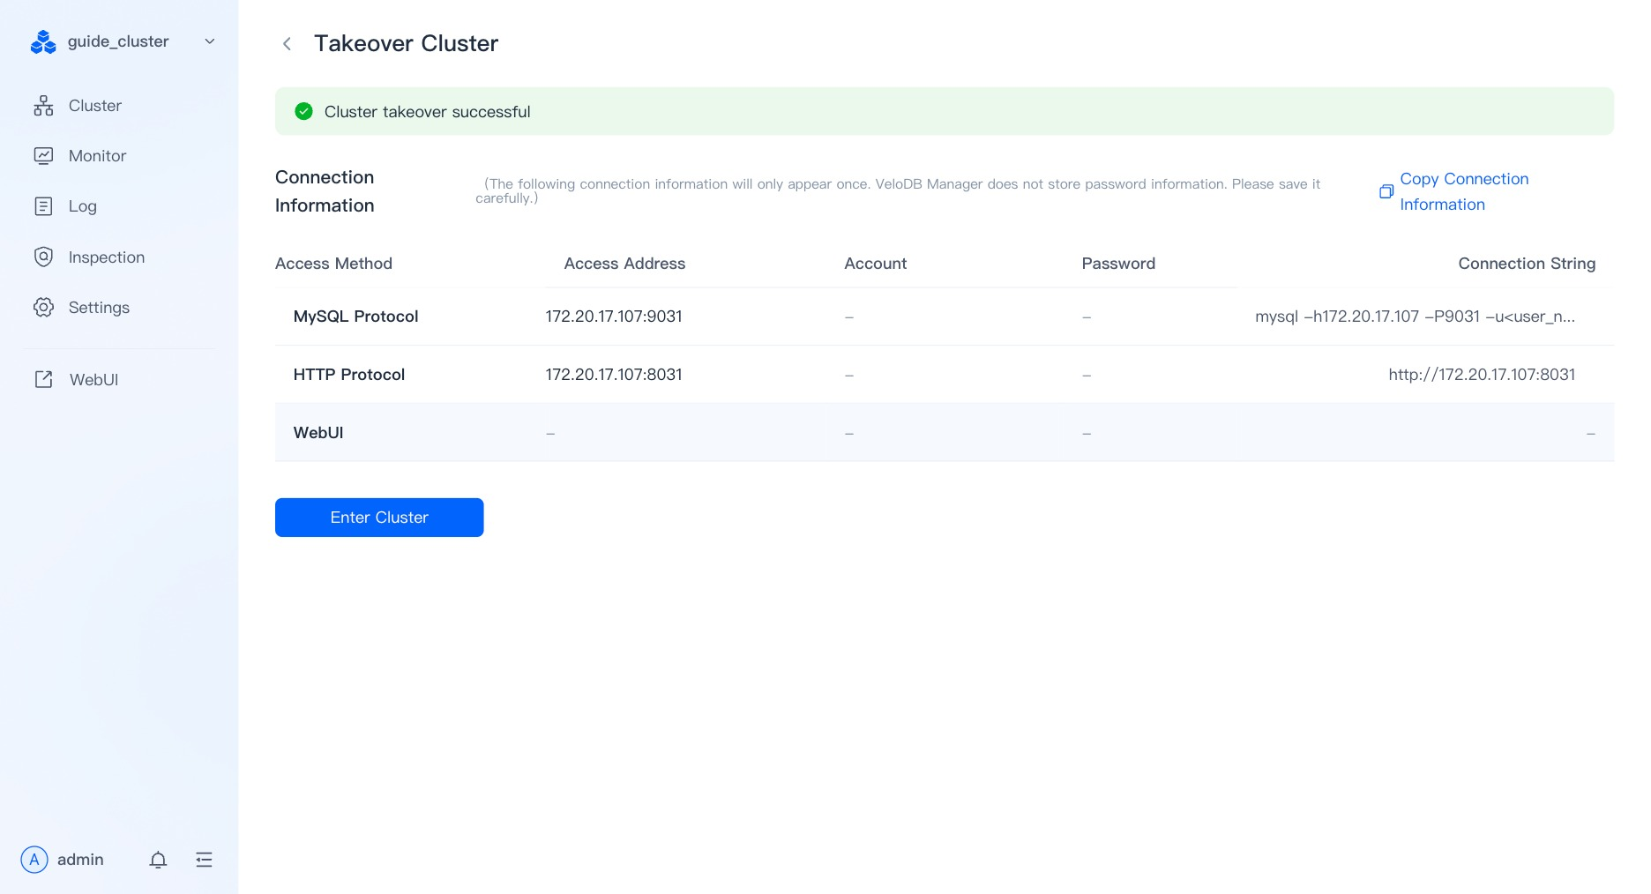Open the Cluster sidebar icon
Viewport: 1651px width, 894px height.
[43, 106]
